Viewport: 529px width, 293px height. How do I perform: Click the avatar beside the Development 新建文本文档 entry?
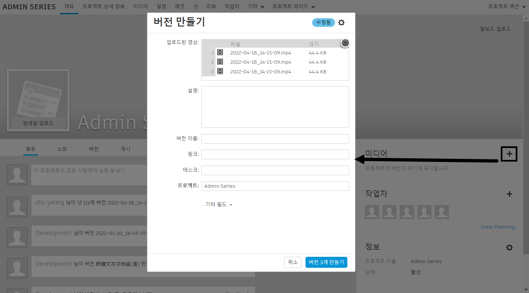click(x=17, y=268)
